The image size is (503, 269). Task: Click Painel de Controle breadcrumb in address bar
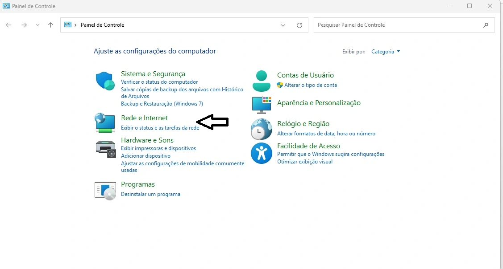point(102,25)
